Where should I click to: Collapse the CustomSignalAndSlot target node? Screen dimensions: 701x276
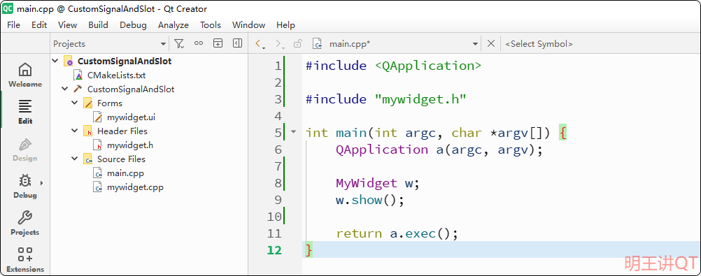click(x=65, y=89)
